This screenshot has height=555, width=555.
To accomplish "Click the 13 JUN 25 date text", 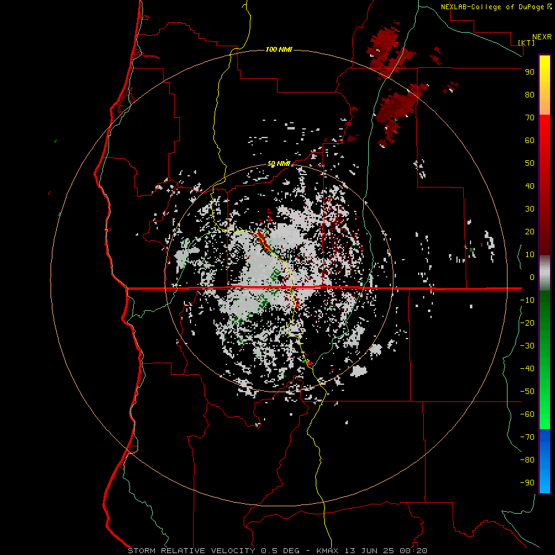I will point(369,551).
